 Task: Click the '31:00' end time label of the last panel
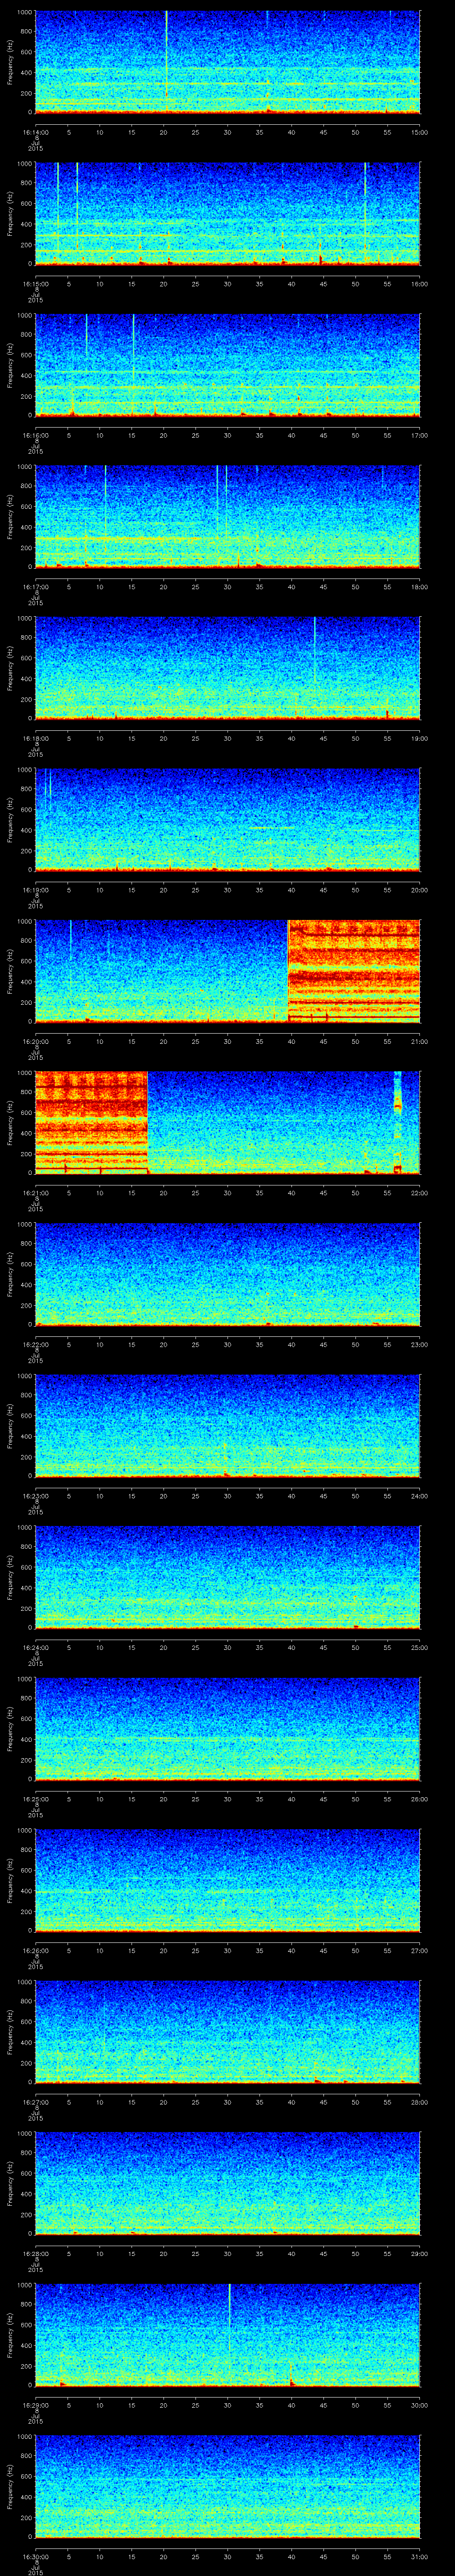(x=420, y=2556)
